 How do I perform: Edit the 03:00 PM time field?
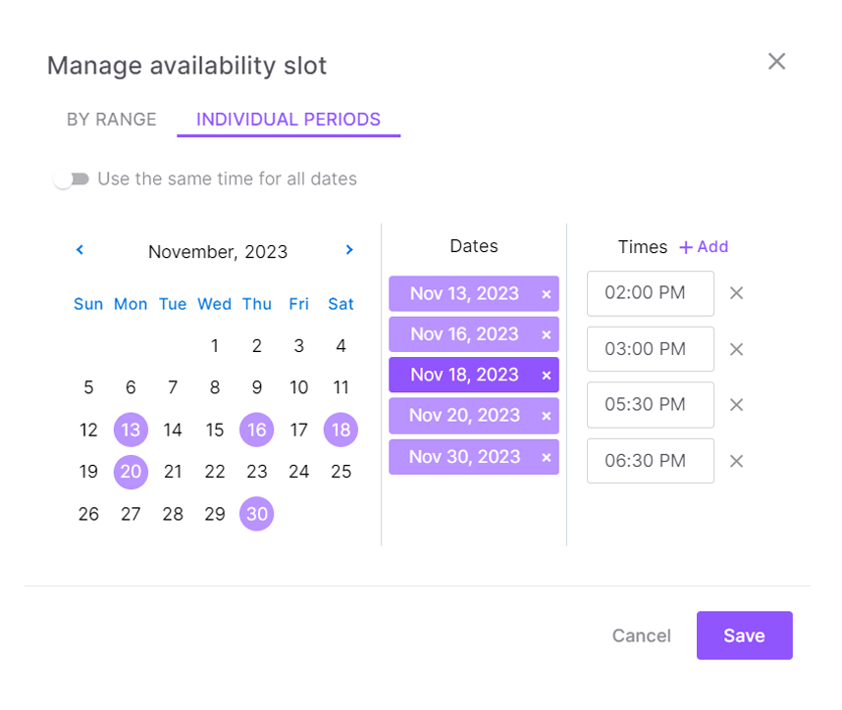click(650, 349)
